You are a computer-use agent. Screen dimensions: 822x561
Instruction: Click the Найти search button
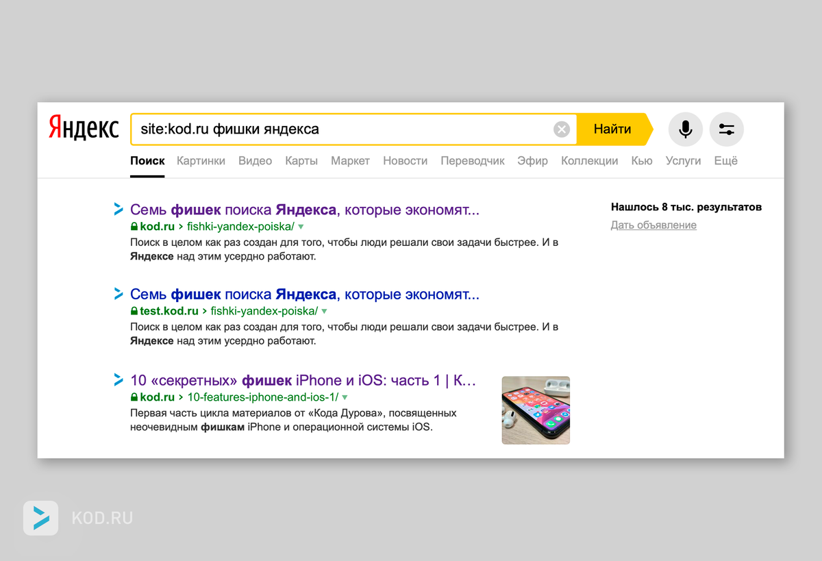coord(613,129)
